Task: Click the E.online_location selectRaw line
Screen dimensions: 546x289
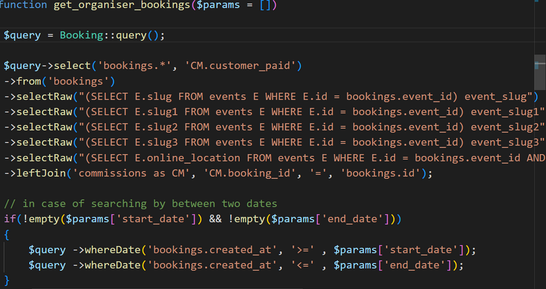Action: pyautogui.click(x=273, y=158)
